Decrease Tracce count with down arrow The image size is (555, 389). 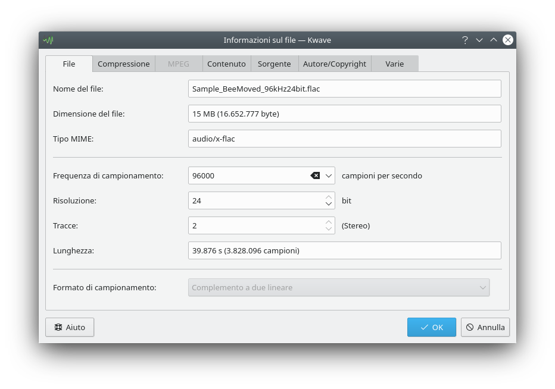pos(329,229)
